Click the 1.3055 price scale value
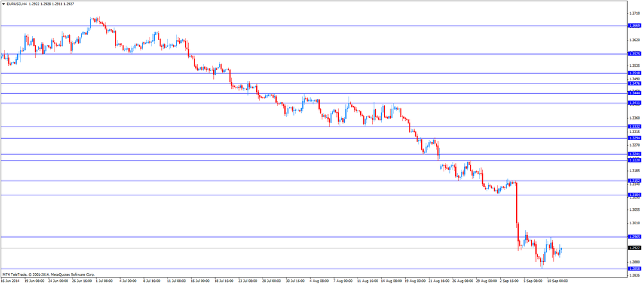642x284 pixels. pos(635,210)
